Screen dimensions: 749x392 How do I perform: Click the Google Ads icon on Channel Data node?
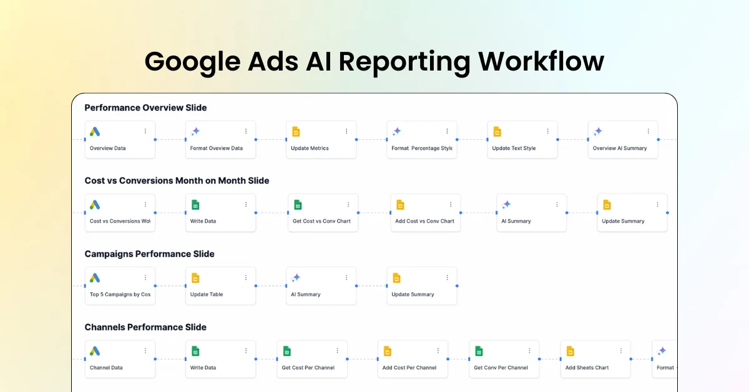[x=95, y=351]
